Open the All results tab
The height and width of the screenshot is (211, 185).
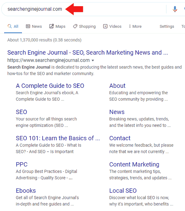[13, 26]
